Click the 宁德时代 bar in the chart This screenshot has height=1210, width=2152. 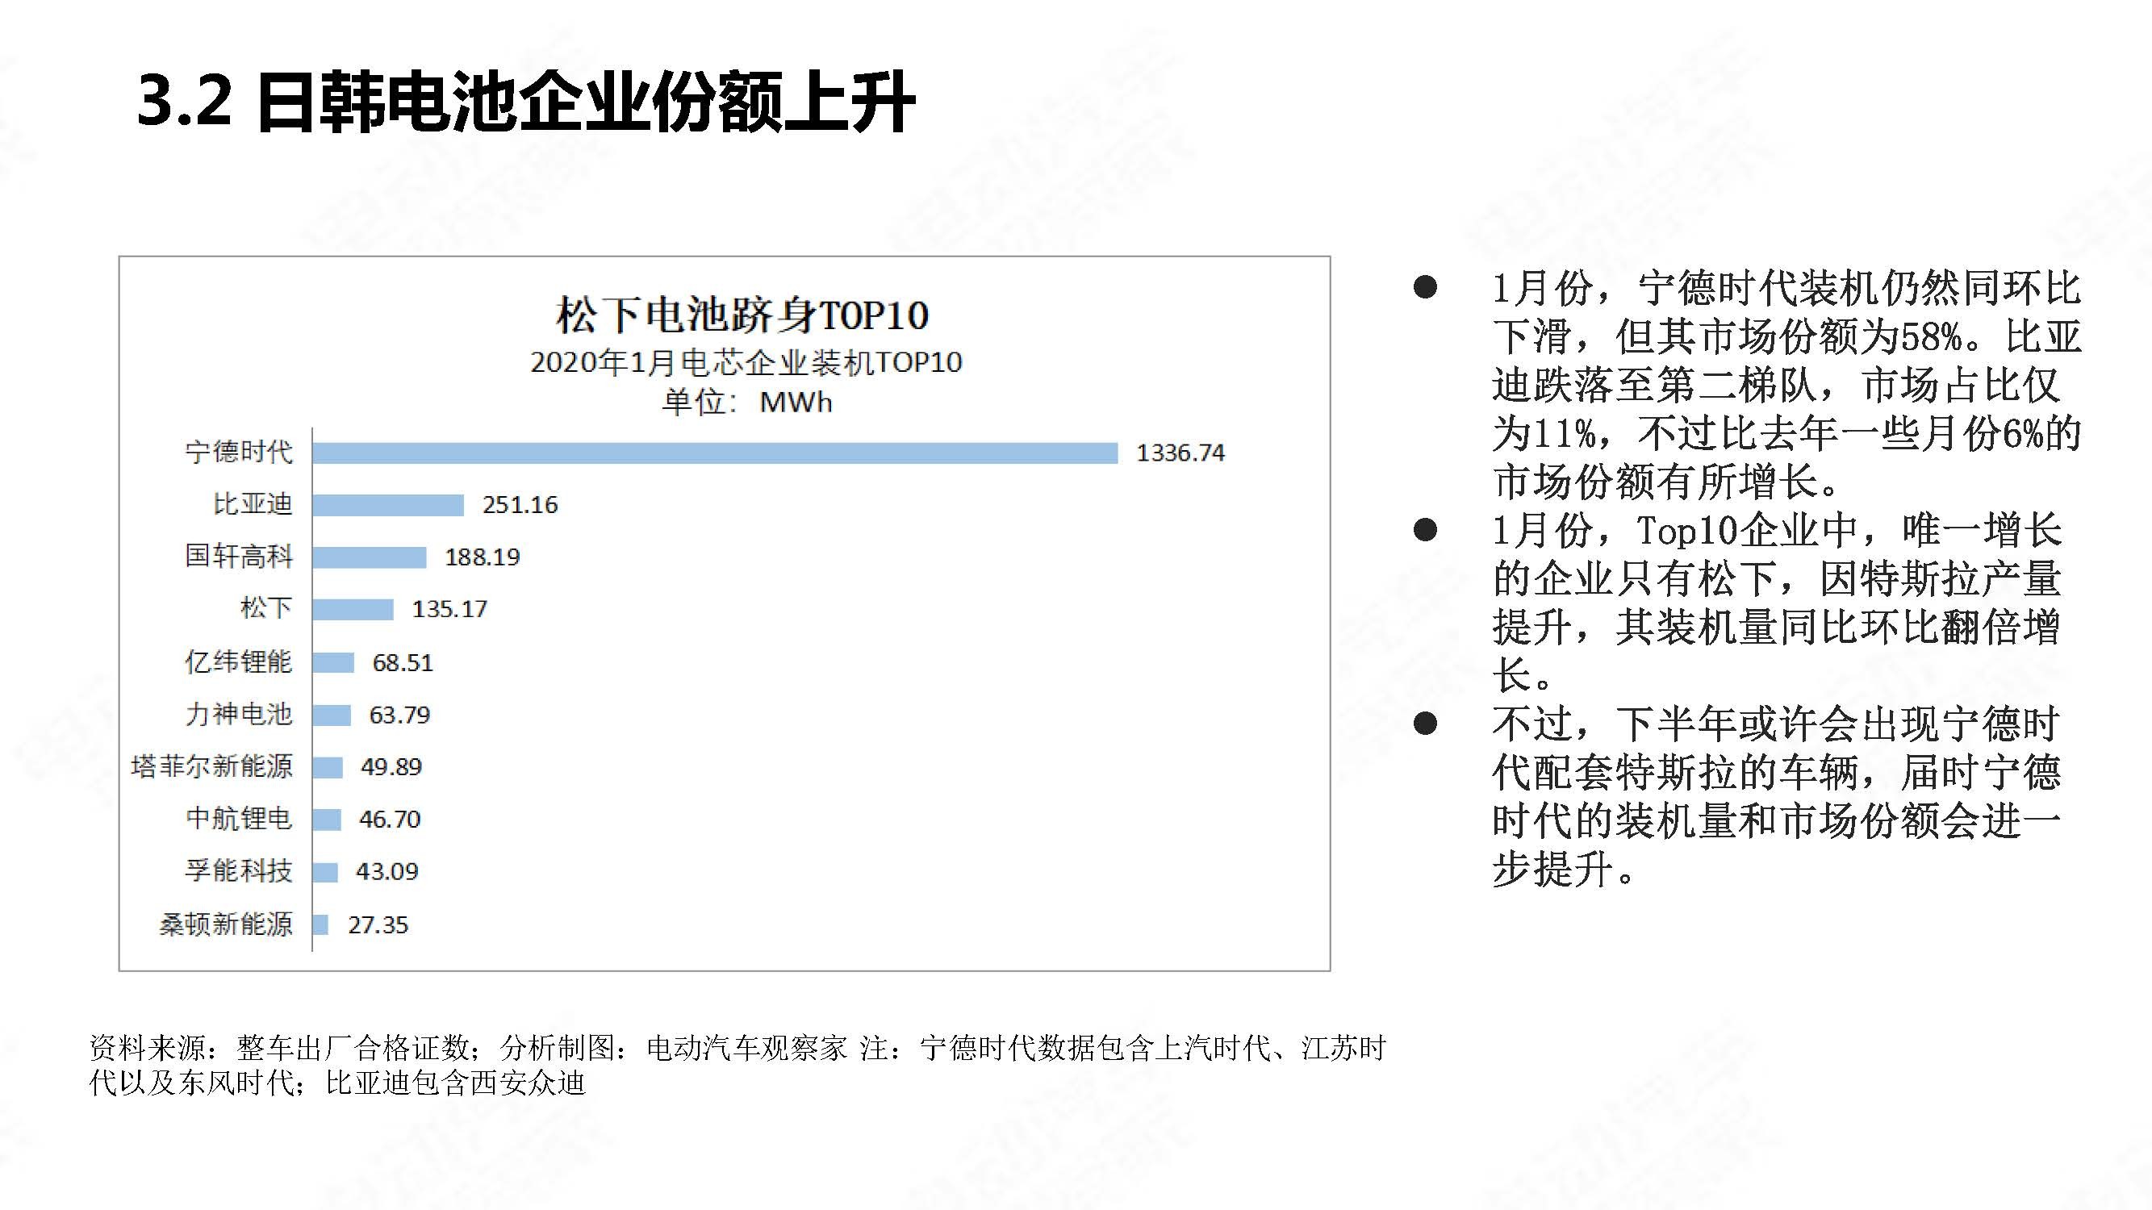click(x=715, y=453)
